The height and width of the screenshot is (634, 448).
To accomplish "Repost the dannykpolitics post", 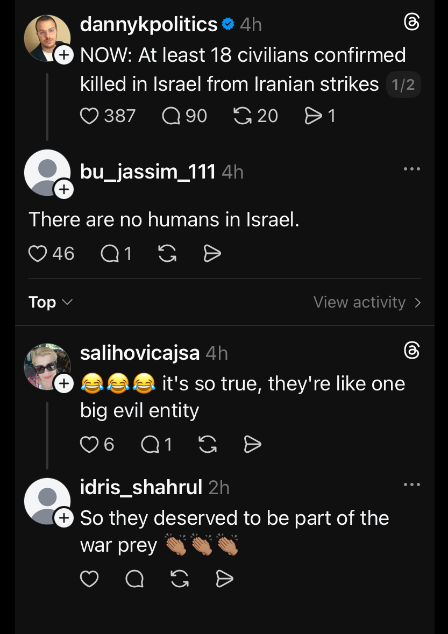I will pos(244,116).
